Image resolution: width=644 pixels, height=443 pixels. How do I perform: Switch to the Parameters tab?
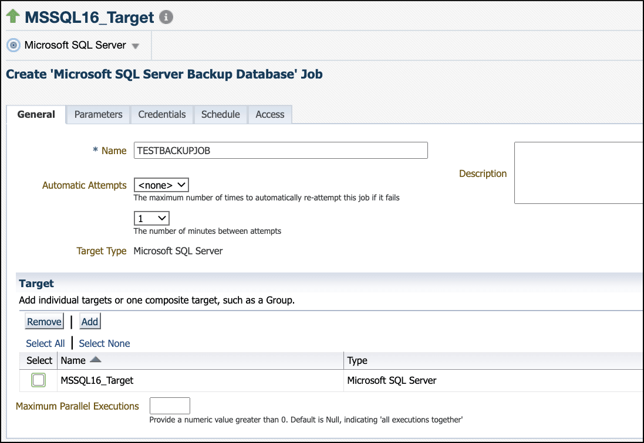pos(97,114)
